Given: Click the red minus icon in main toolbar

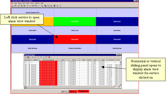Looking at the screenshot, I should point(30,6).
